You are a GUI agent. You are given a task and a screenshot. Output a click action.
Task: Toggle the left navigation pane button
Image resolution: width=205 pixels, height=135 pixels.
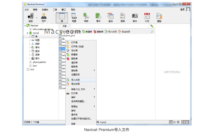coord(183,122)
